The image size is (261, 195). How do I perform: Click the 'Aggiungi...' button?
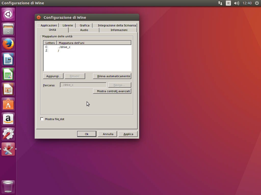coord(53,76)
